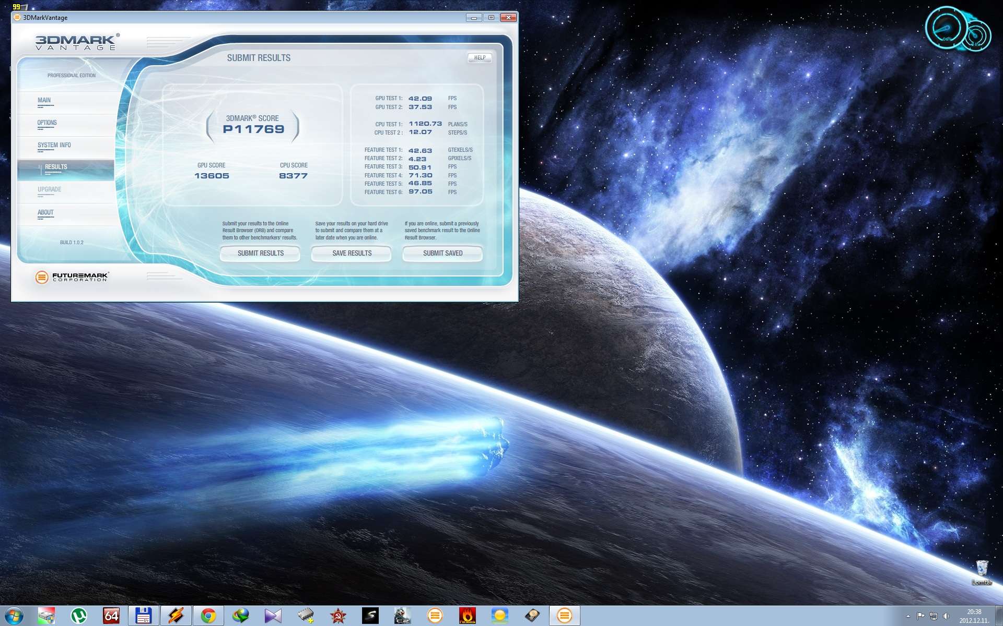Open the hard disk utility taskbar icon
The height and width of the screenshot is (626, 1003).
532,616
